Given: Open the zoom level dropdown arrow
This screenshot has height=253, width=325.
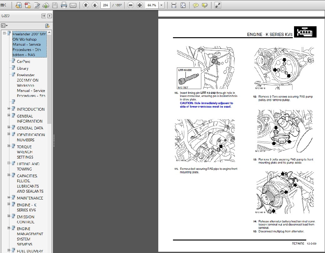Looking at the screenshot, I should click(161, 5).
